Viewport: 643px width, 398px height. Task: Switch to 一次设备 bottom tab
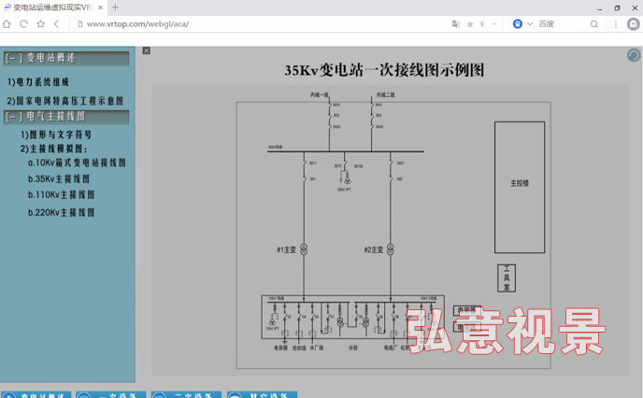coord(110,394)
